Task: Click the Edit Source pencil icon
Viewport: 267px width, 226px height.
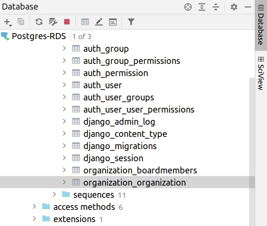Action: pyautogui.click(x=99, y=22)
